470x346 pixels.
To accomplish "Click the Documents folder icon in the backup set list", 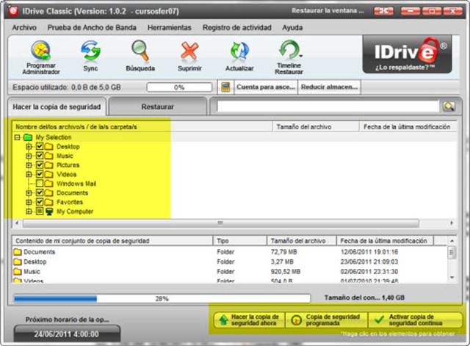I will pyautogui.click(x=18, y=251).
